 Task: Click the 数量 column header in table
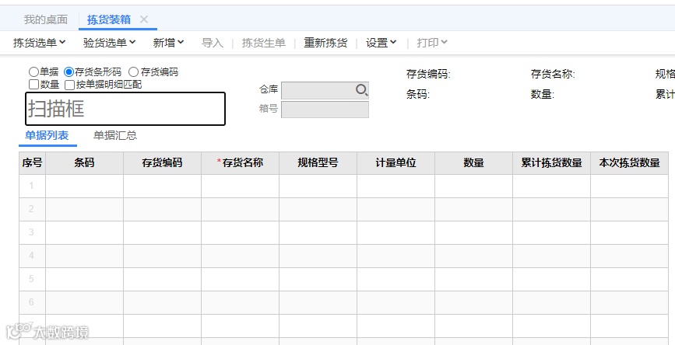474,163
